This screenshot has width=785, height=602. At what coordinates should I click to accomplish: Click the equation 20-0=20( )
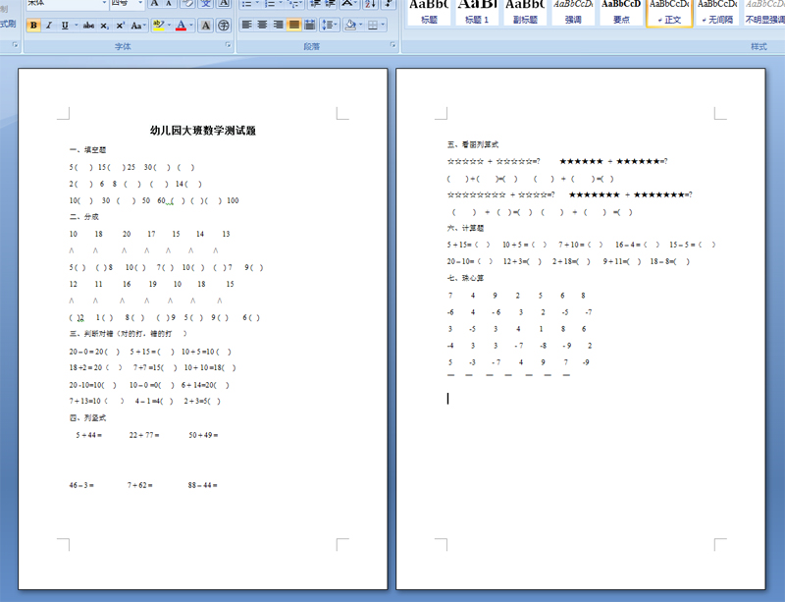pyautogui.click(x=94, y=352)
